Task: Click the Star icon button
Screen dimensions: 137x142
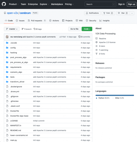Action: (119, 13)
